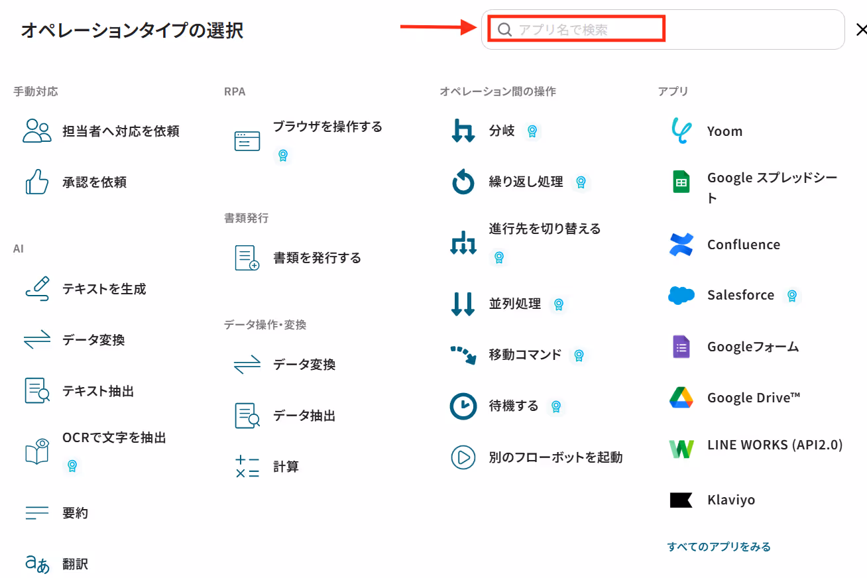Click the parallel arrows icon for 並列処理
The height and width of the screenshot is (578, 867).
click(x=463, y=304)
